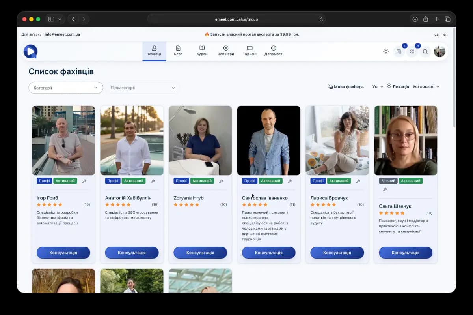Toggle the theme with the sun icon
Screen dimensions: 473x315
(x=386, y=51)
